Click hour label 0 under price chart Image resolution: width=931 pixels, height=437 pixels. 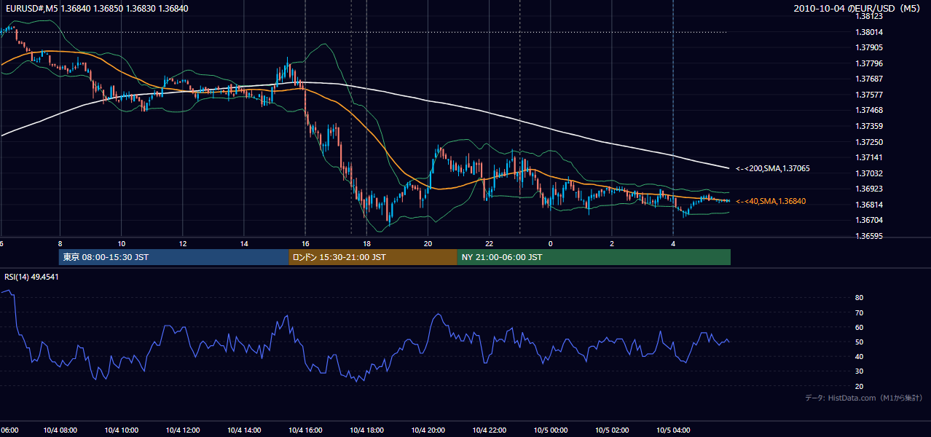550,243
